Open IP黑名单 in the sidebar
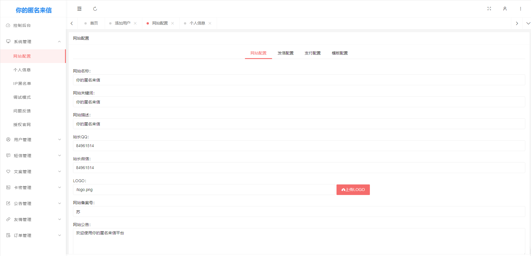This screenshot has width=531, height=256. pos(22,84)
